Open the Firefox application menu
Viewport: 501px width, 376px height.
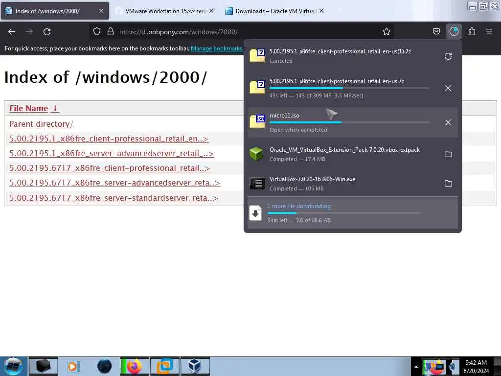pos(489,31)
